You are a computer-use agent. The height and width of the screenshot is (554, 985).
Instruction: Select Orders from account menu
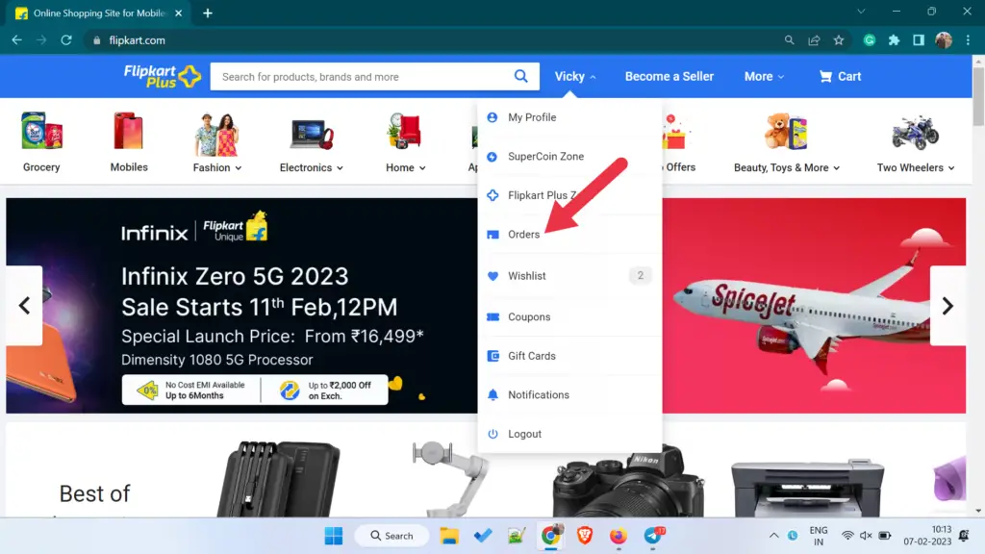tap(569, 235)
